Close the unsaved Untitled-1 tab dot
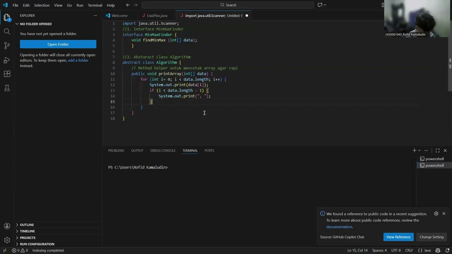This screenshot has height=254, width=452. click(246, 16)
